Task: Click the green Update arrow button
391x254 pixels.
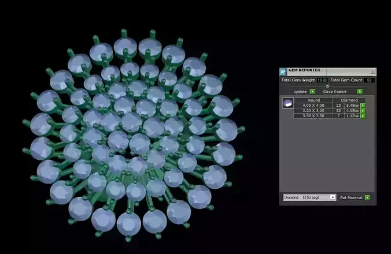Action: [312, 92]
